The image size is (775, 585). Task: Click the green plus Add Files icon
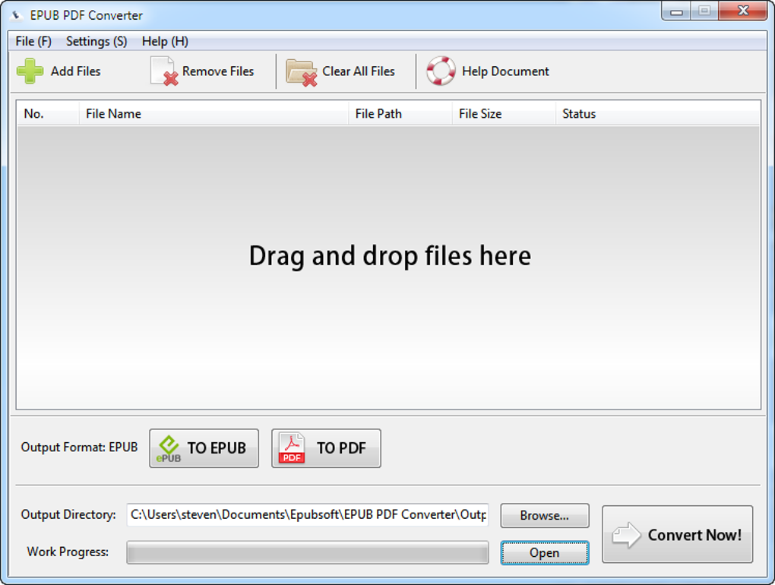tap(30, 71)
